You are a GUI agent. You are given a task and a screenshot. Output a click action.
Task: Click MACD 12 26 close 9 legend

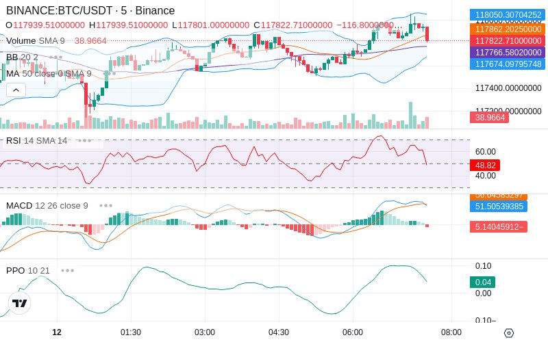click(47, 206)
